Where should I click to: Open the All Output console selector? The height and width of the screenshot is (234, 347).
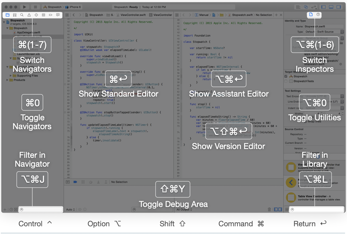(184, 210)
